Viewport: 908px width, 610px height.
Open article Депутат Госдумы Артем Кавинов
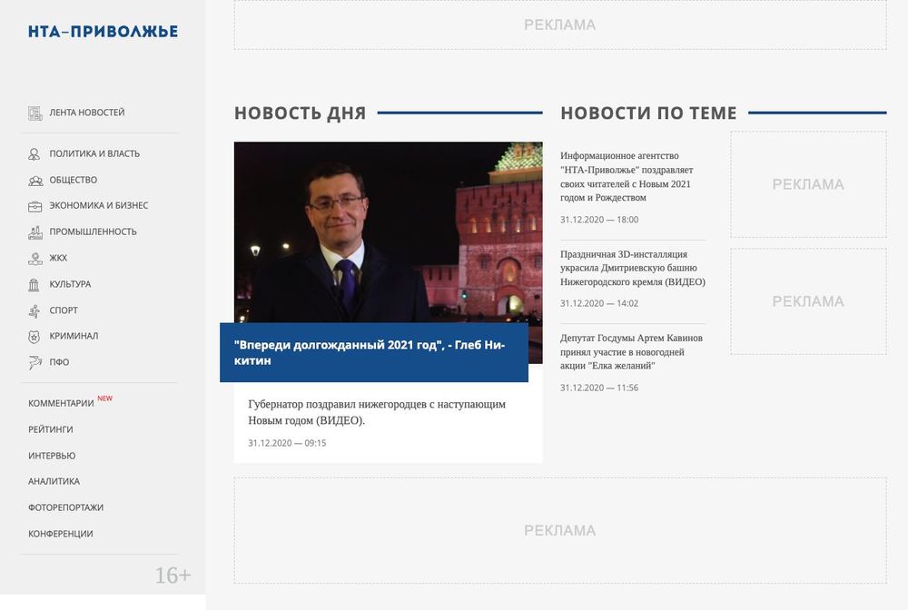click(x=631, y=352)
